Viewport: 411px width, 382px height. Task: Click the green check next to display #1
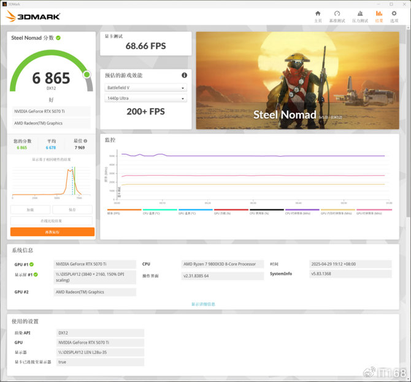(x=36, y=275)
